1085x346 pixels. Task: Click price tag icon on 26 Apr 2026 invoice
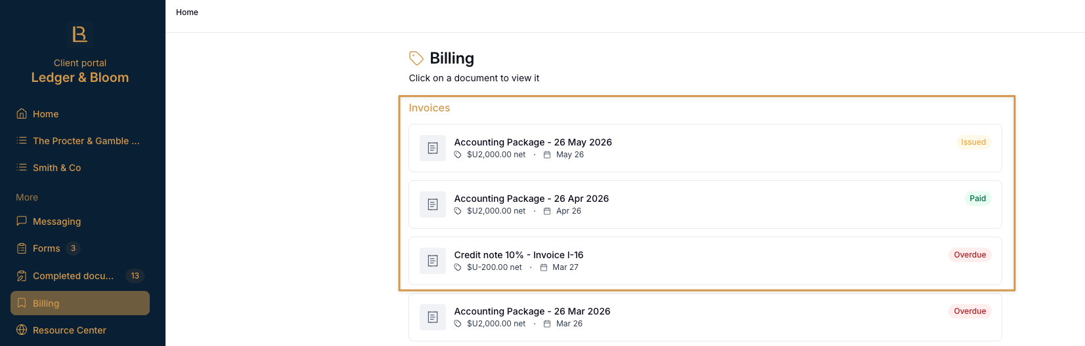458,211
